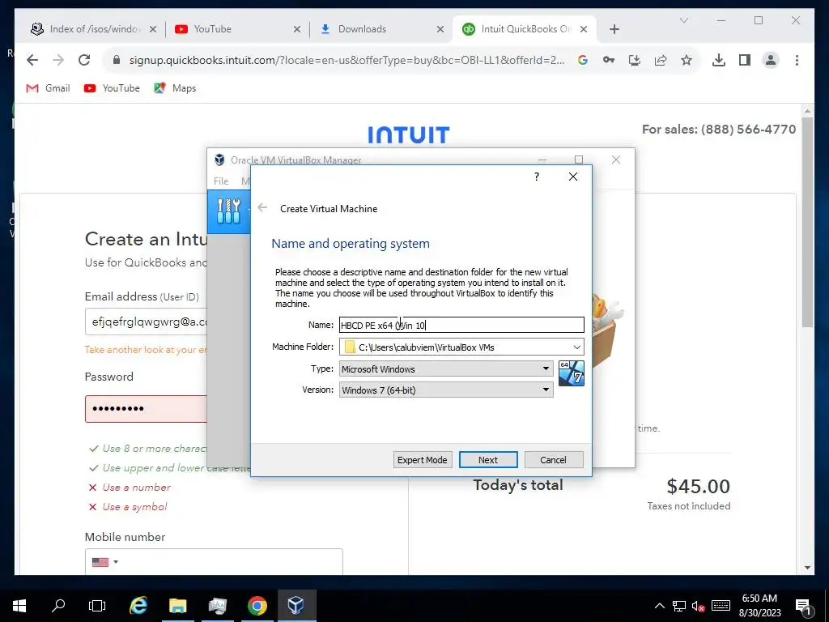829x622 pixels.
Task: Click the touch keyboard tray icon
Action: (x=721, y=606)
